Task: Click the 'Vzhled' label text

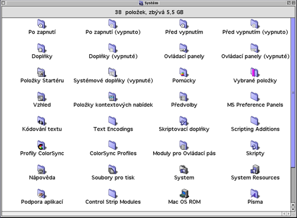Action: (x=42, y=105)
